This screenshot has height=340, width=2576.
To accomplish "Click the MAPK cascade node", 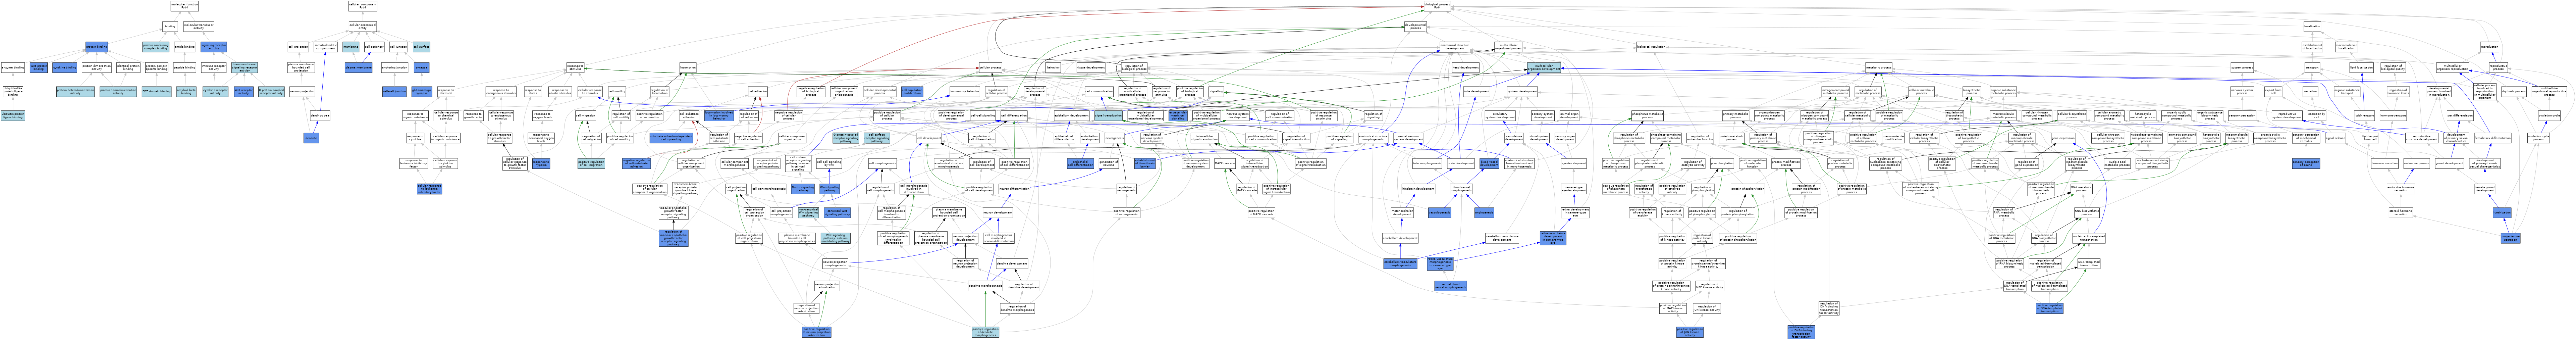I will [1225, 163].
